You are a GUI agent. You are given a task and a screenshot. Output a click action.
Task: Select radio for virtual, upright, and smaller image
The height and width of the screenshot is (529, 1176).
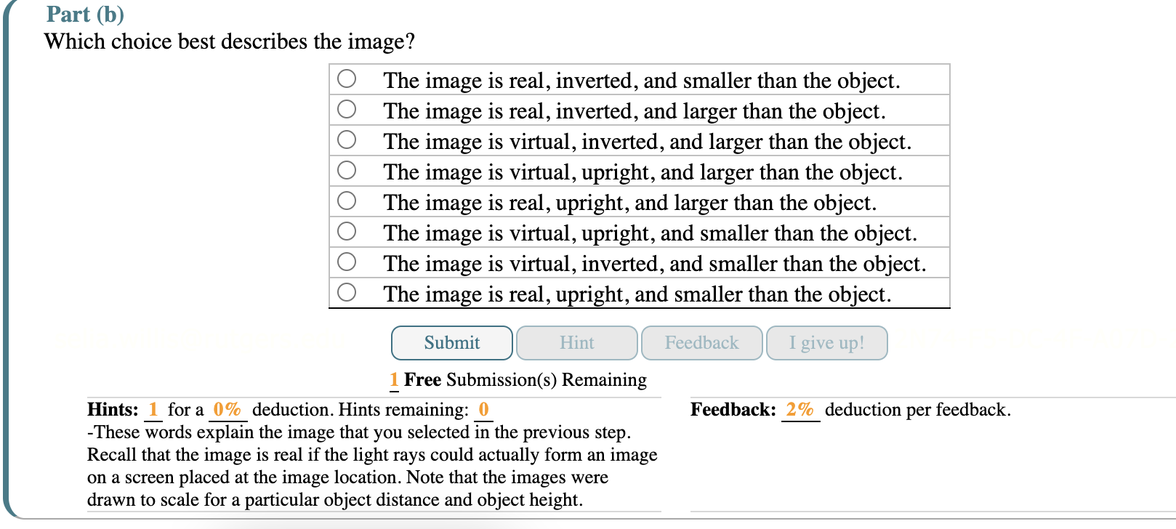(346, 232)
